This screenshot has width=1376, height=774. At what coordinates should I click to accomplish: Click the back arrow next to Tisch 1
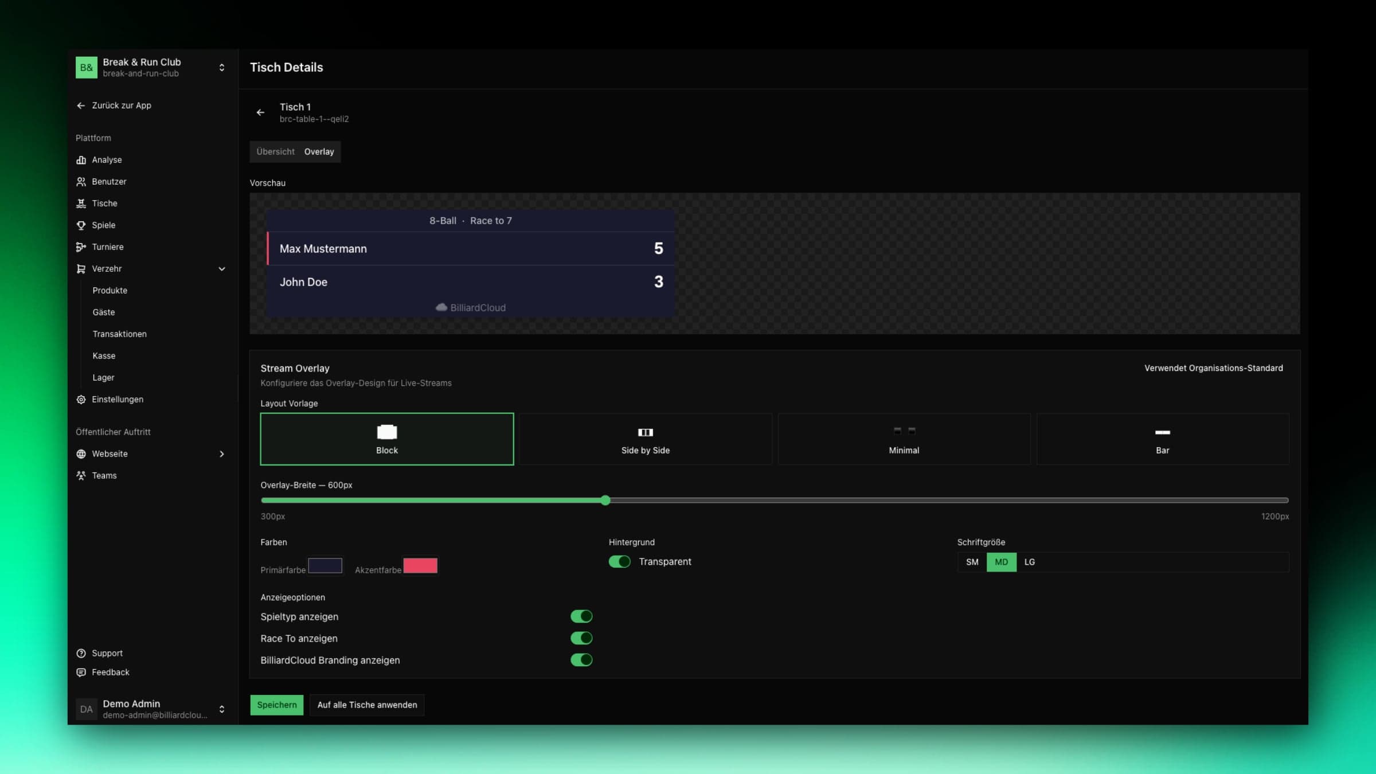(260, 112)
